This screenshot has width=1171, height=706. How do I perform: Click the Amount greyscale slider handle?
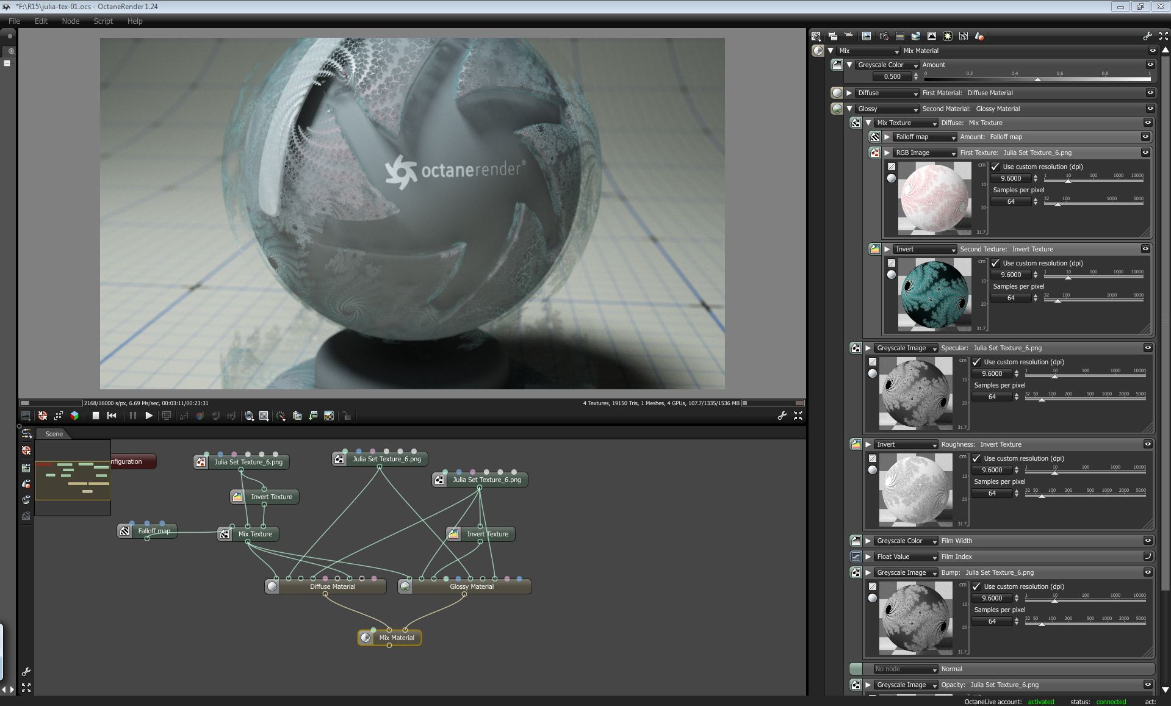tap(1038, 79)
